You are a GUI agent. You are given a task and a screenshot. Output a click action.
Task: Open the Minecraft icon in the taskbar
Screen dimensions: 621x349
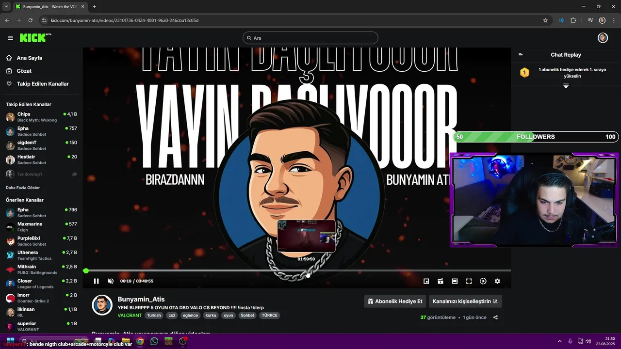168,341
